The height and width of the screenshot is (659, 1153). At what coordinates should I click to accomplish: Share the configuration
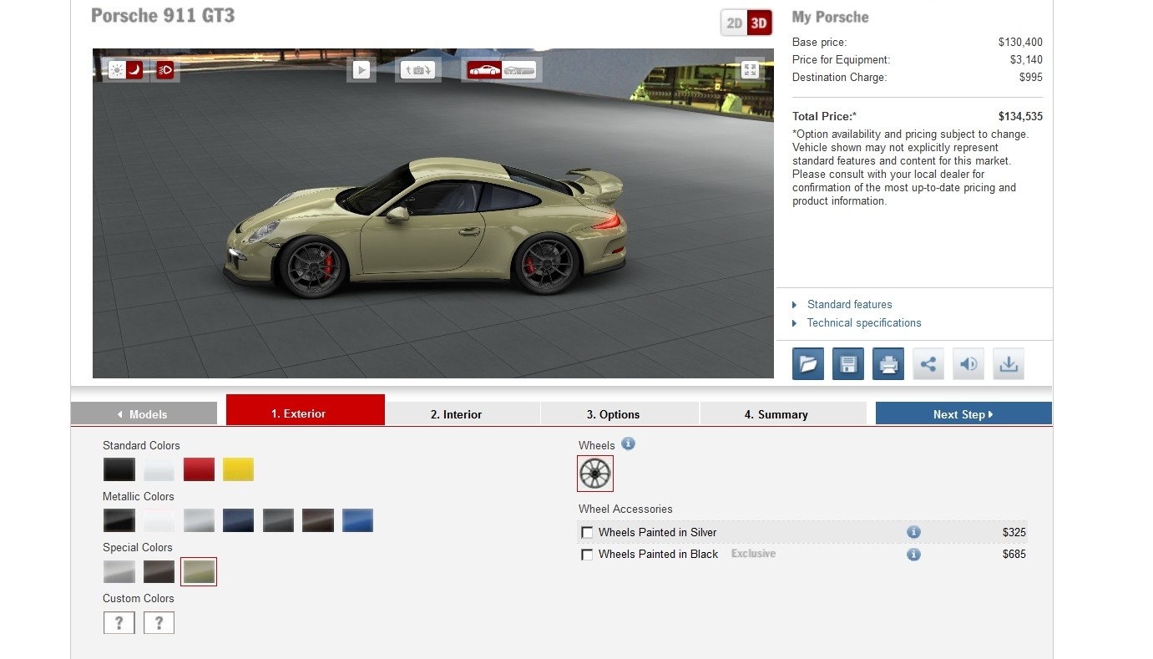click(928, 364)
